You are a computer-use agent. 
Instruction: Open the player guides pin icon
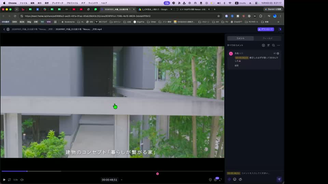210,180
